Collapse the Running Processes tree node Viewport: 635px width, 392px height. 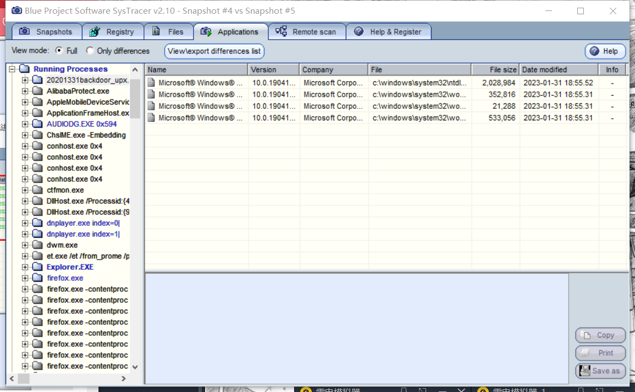point(12,69)
